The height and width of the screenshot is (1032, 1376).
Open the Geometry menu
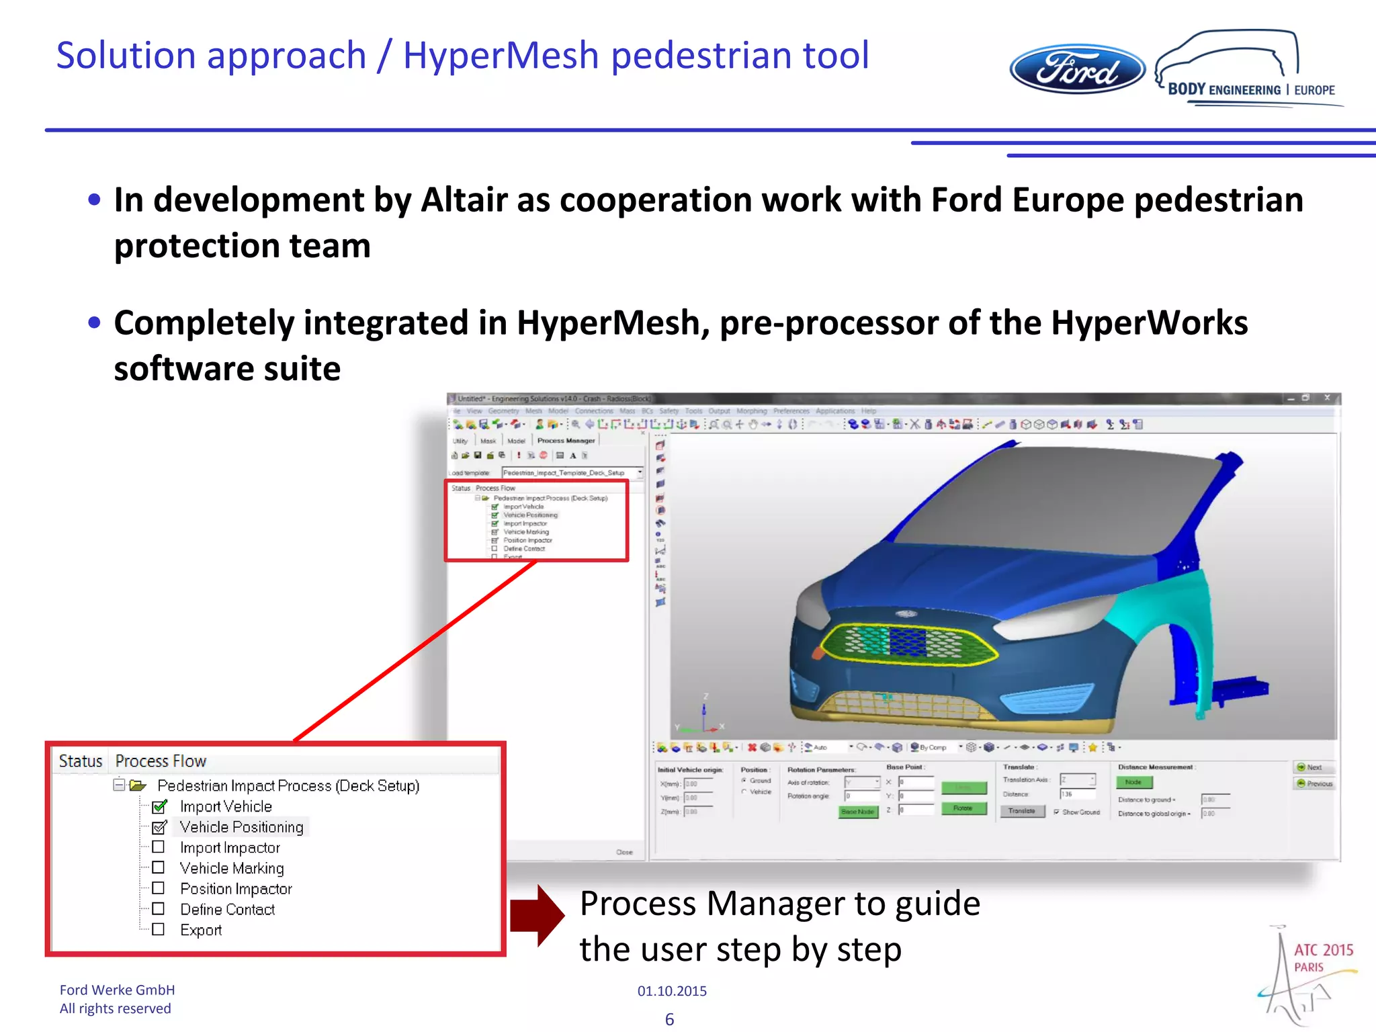pyautogui.click(x=503, y=411)
